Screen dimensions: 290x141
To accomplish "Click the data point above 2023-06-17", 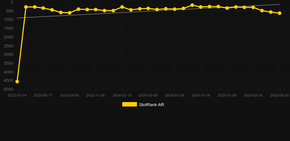I will 43,8.
